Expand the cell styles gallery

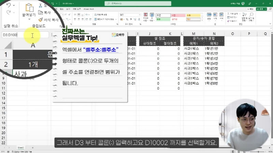(202, 20)
